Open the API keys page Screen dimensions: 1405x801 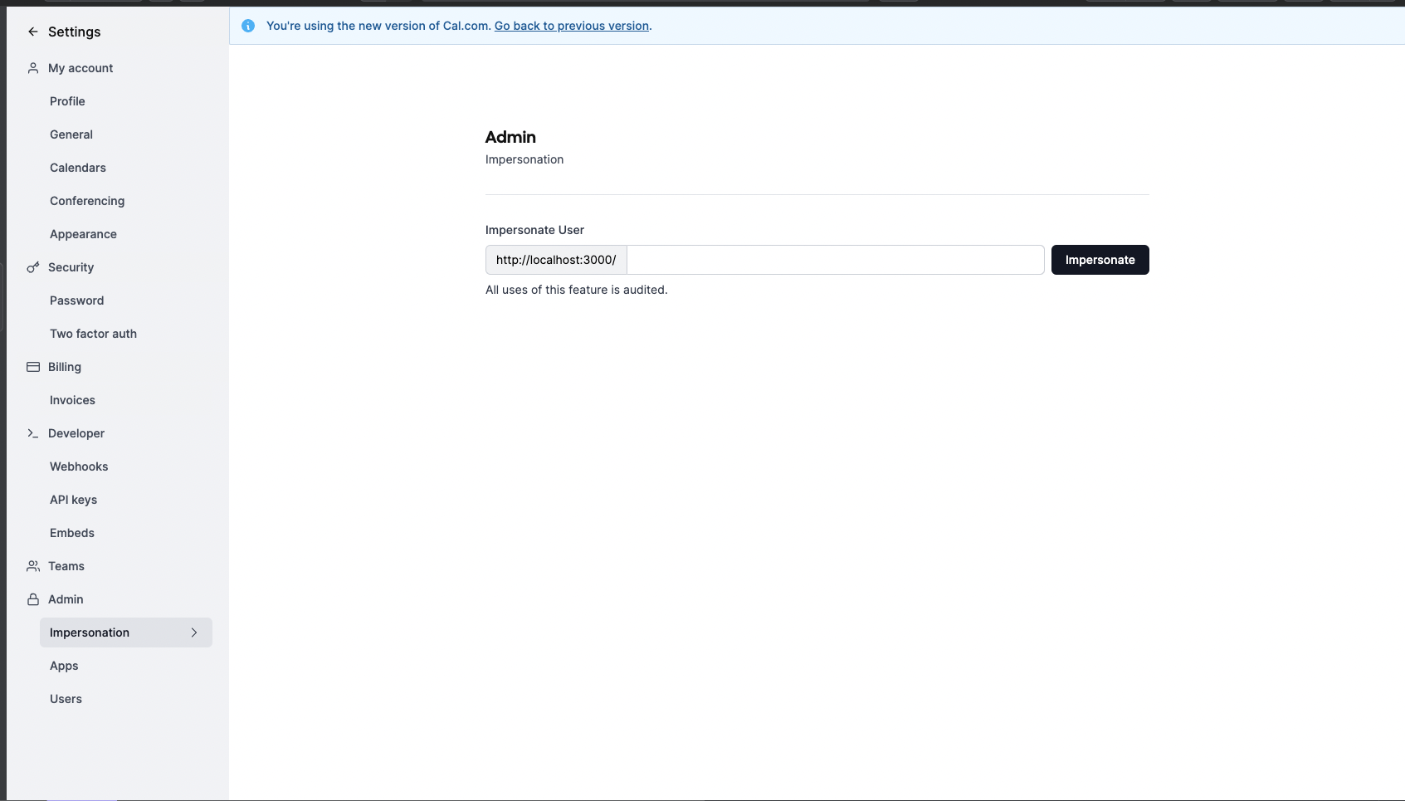point(73,500)
